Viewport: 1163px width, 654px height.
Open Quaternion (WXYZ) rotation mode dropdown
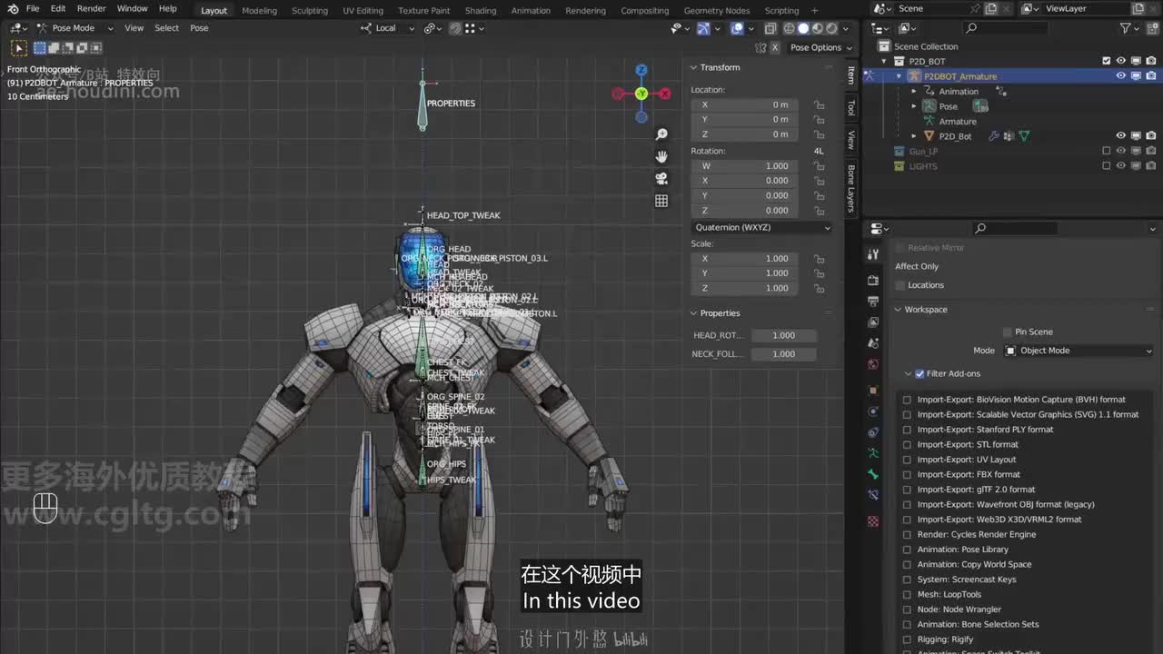pyautogui.click(x=762, y=227)
